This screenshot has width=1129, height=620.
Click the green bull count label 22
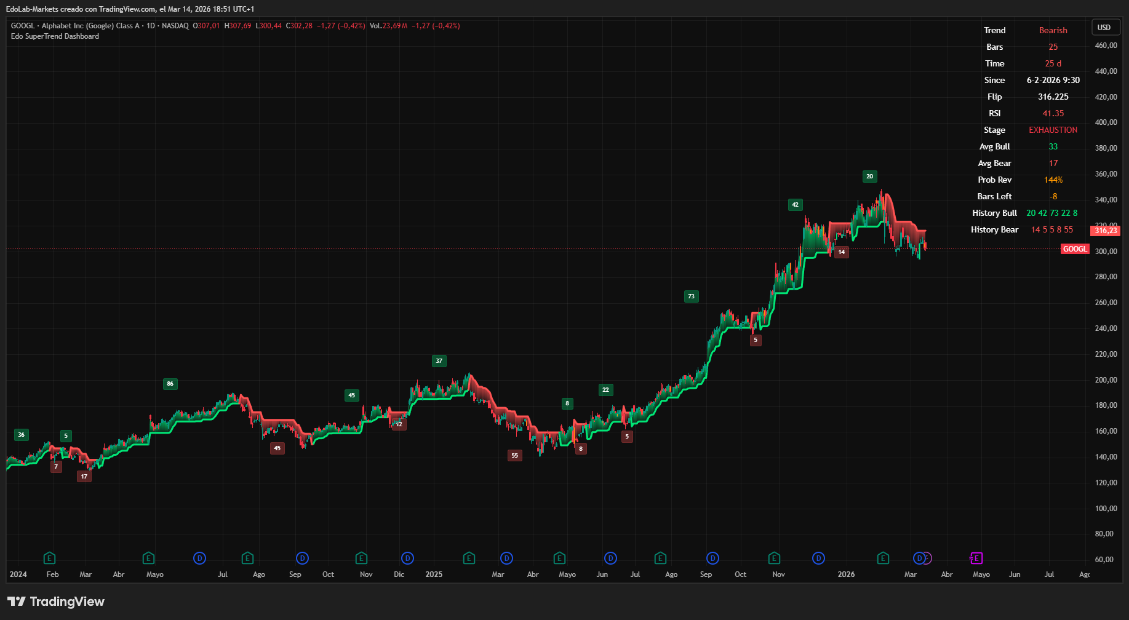coord(606,390)
